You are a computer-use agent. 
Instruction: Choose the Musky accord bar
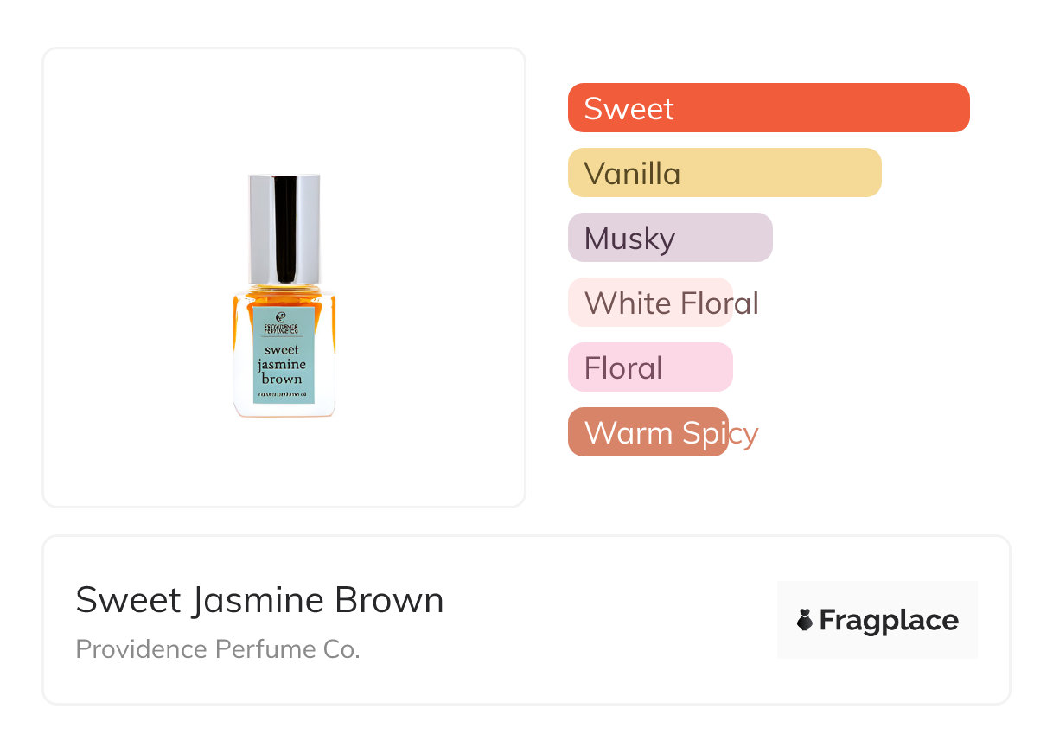click(x=670, y=238)
